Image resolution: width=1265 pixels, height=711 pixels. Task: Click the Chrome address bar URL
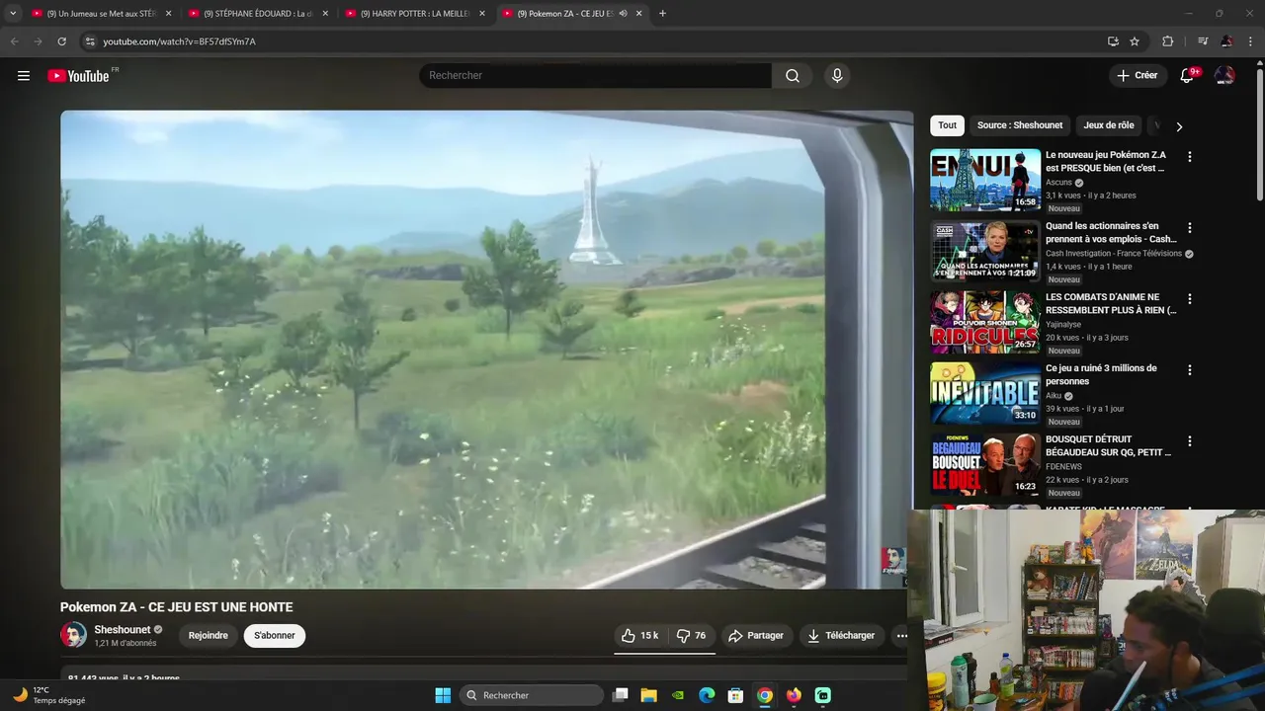179,41
